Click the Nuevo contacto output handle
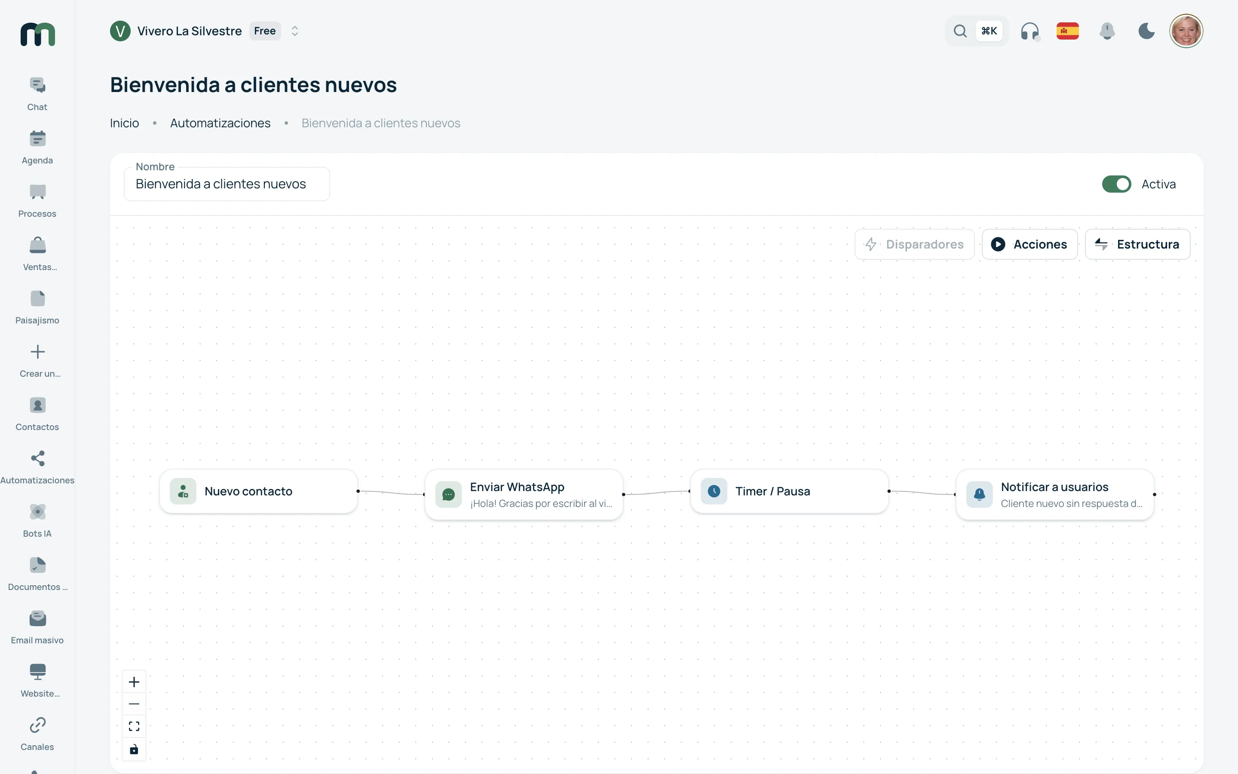The image size is (1238, 774). 358,491
